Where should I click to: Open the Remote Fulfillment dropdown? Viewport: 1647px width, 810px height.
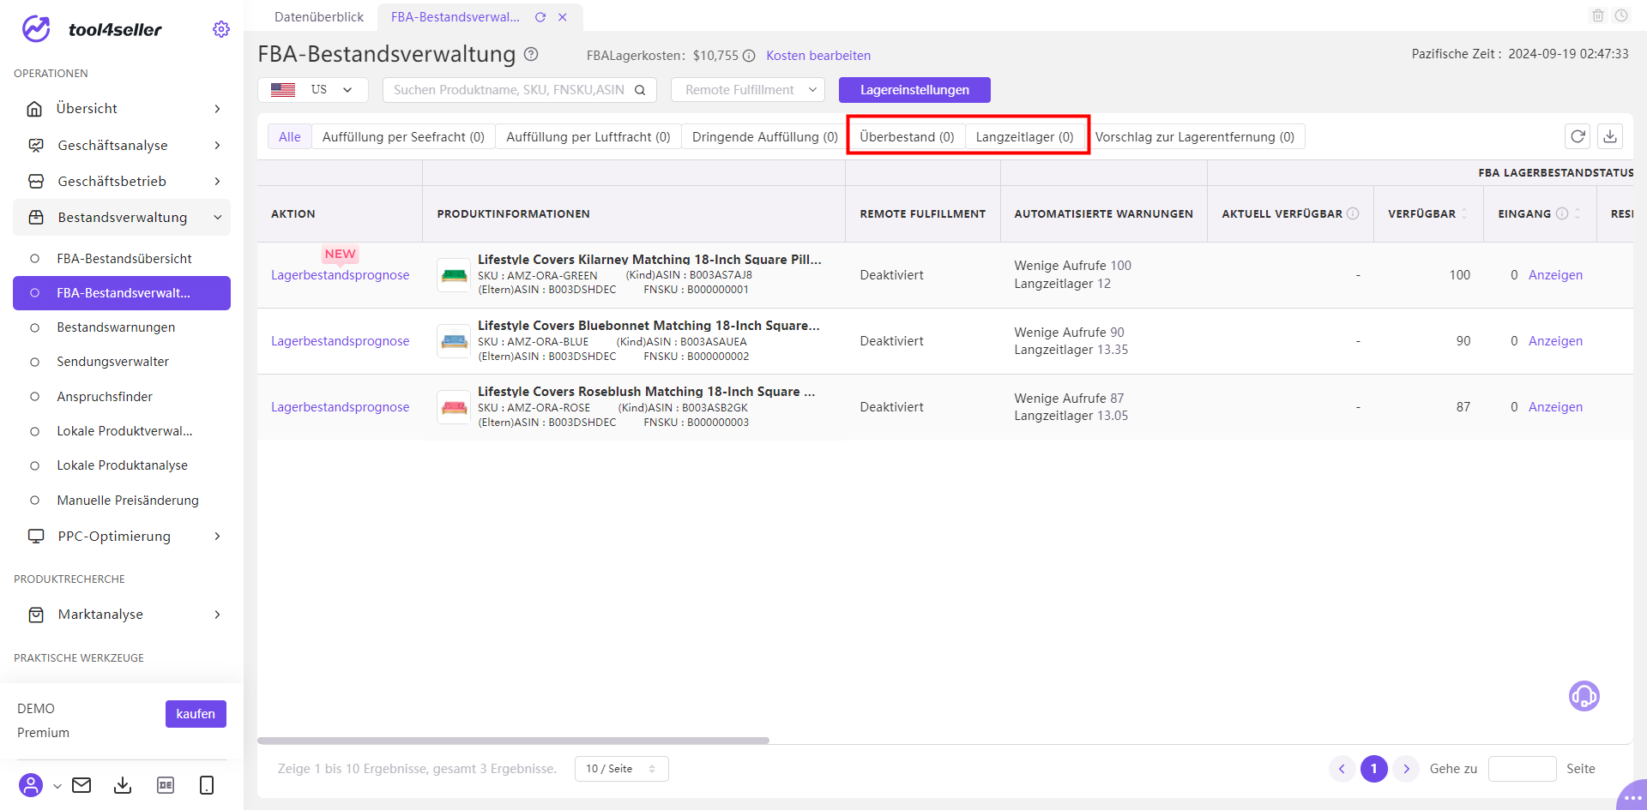[748, 90]
